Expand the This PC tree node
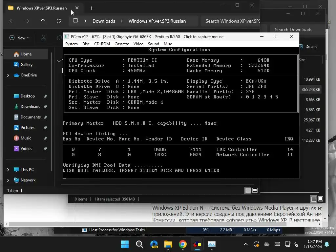Screen dimensions: 336x252 (8, 170)
